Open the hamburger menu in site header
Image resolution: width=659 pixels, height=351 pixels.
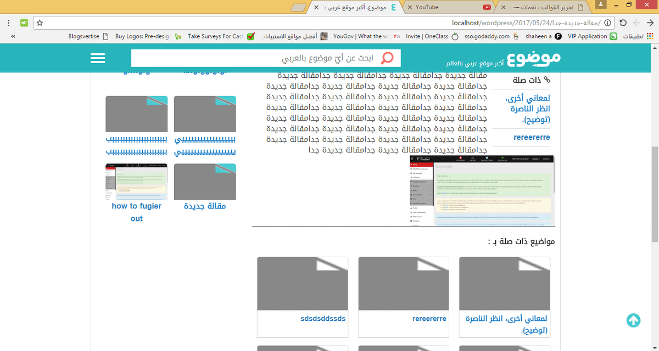pos(98,58)
